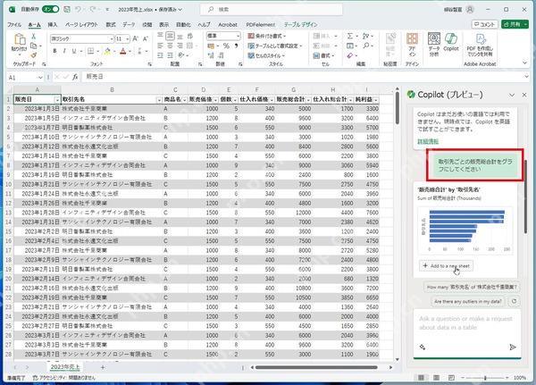The height and width of the screenshot is (385, 536).
Task: Click the Name Box showing A1
Action: click(25, 78)
